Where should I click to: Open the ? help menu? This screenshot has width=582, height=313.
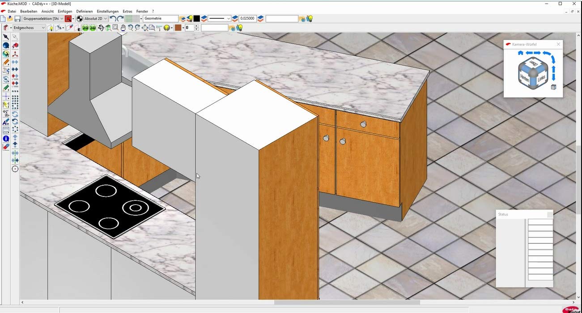pyautogui.click(x=153, y=11)
